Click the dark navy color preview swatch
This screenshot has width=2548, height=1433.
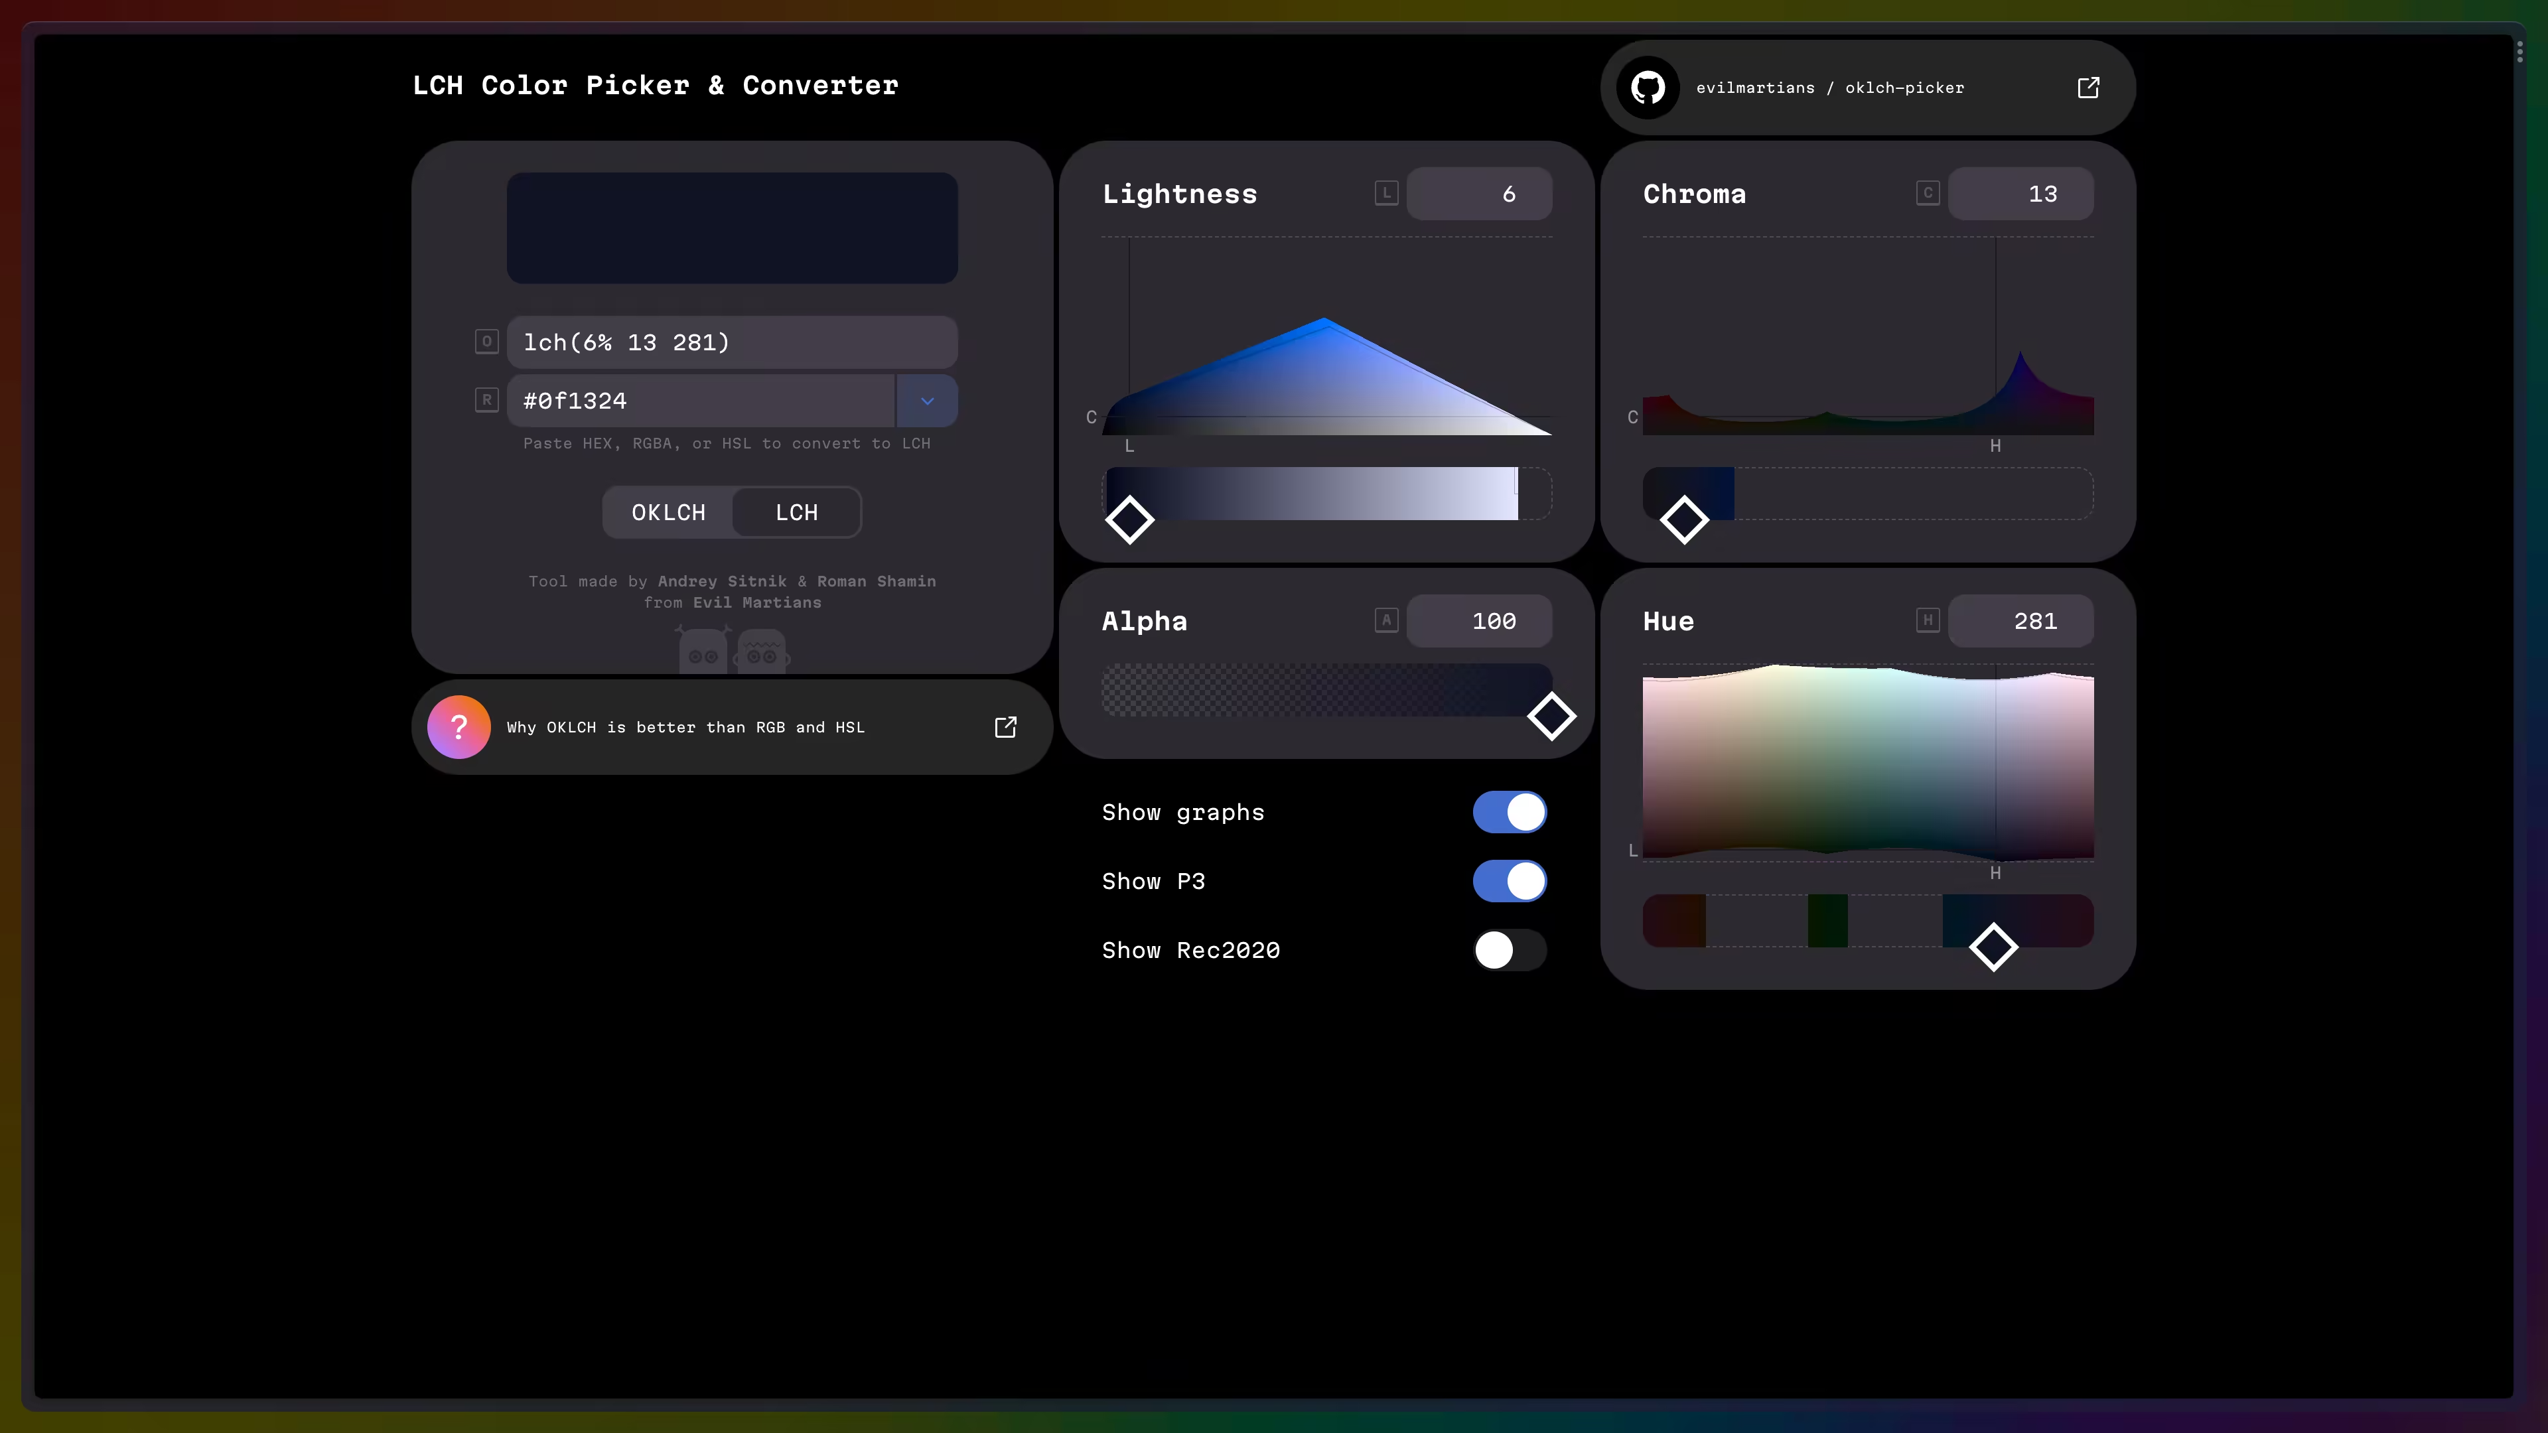732,228
